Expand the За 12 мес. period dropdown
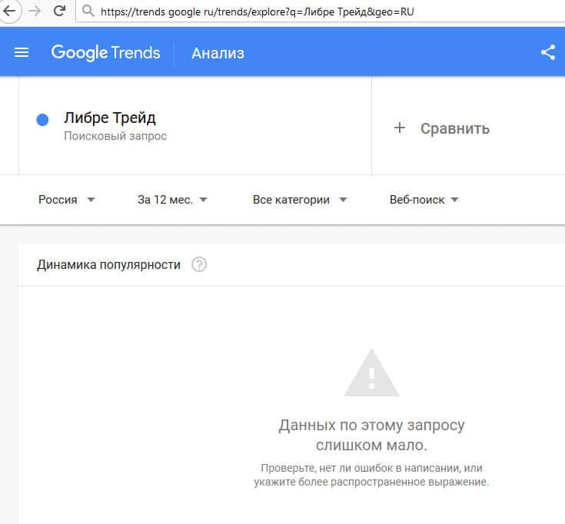The image size is (565, 524). (x=172, y=200)
